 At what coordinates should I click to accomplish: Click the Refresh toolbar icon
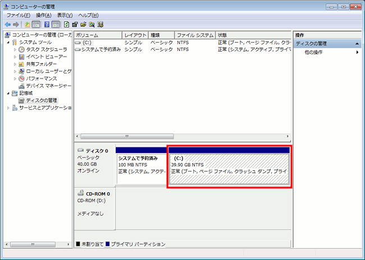pos(67,25)
